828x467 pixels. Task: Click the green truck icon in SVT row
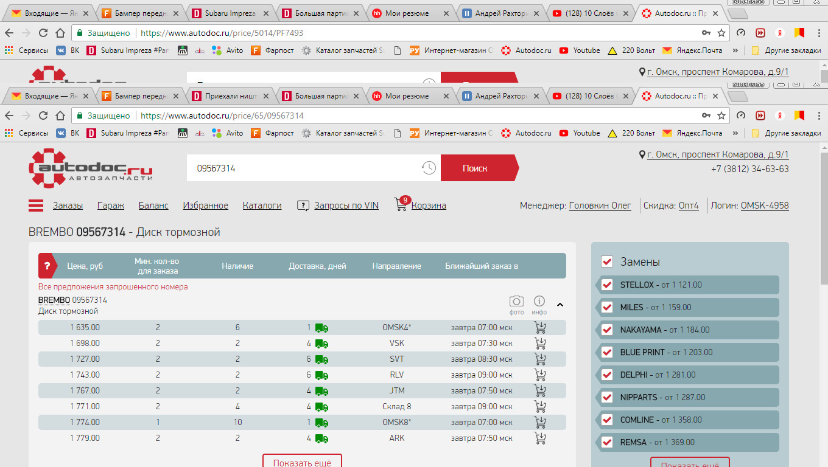[322, 359]
